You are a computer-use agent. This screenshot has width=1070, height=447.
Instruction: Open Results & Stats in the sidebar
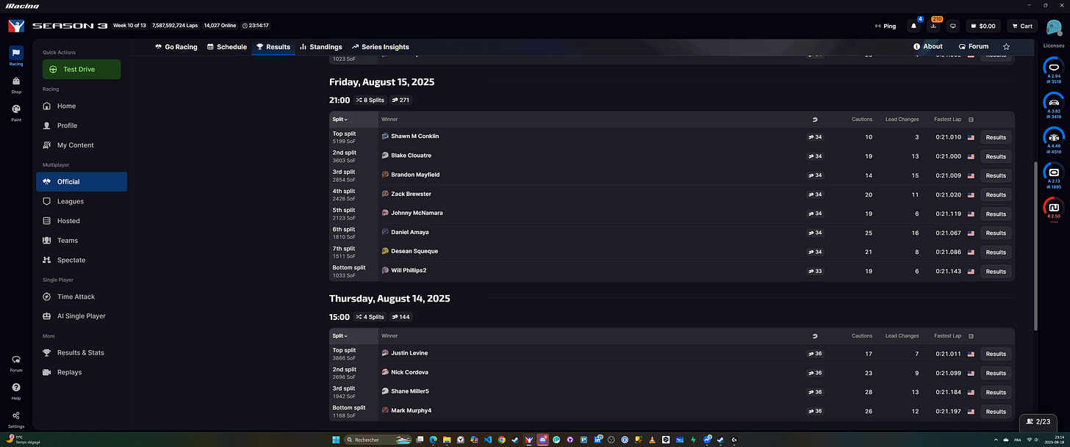coord(82,352)
